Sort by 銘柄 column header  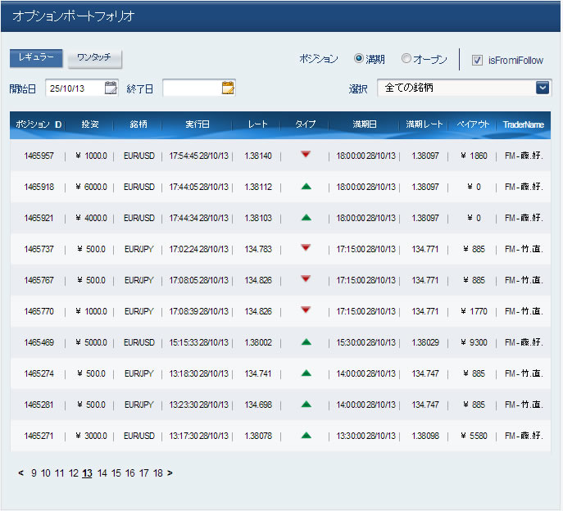pyautogui.click(x=138, y=124)
